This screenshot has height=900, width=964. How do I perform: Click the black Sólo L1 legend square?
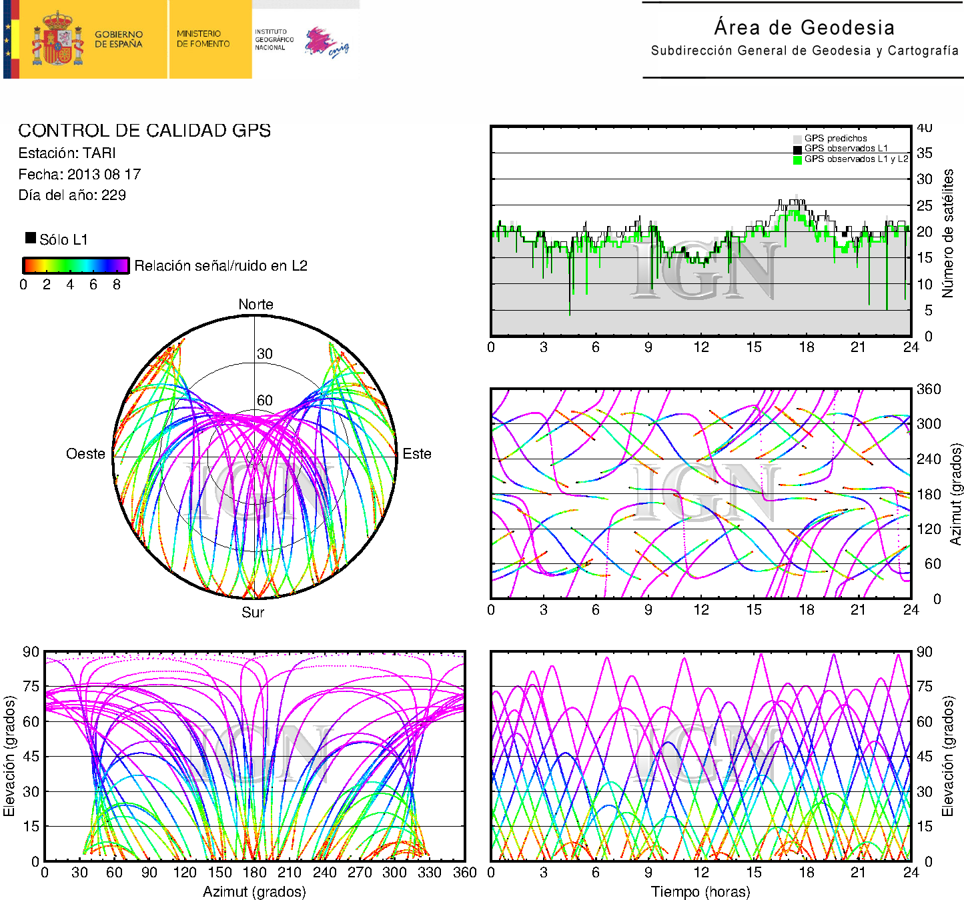[x=31, y=238]
